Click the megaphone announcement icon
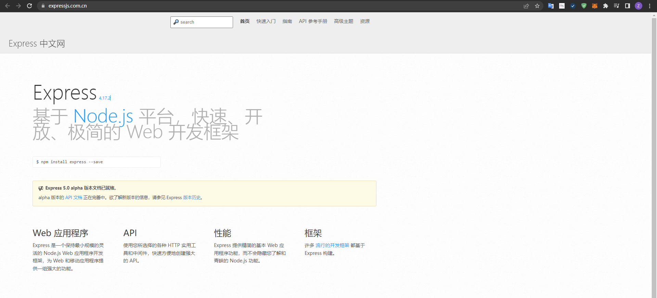The image size is (657, 298). pyautogui.click(x=41, y=188)
